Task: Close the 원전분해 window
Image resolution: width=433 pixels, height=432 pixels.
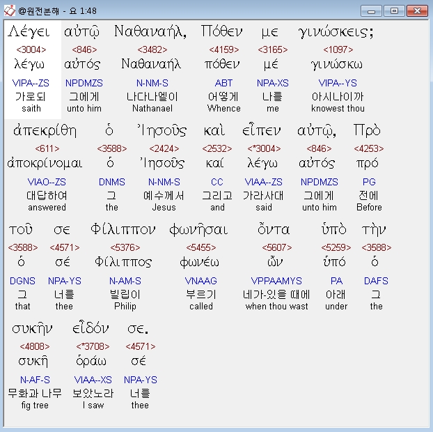Action: click(x=417, y=11)
